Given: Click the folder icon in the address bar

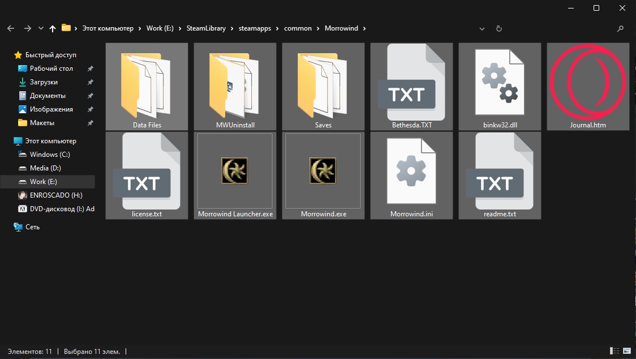Looking at the screenshot, I should 66,28.
